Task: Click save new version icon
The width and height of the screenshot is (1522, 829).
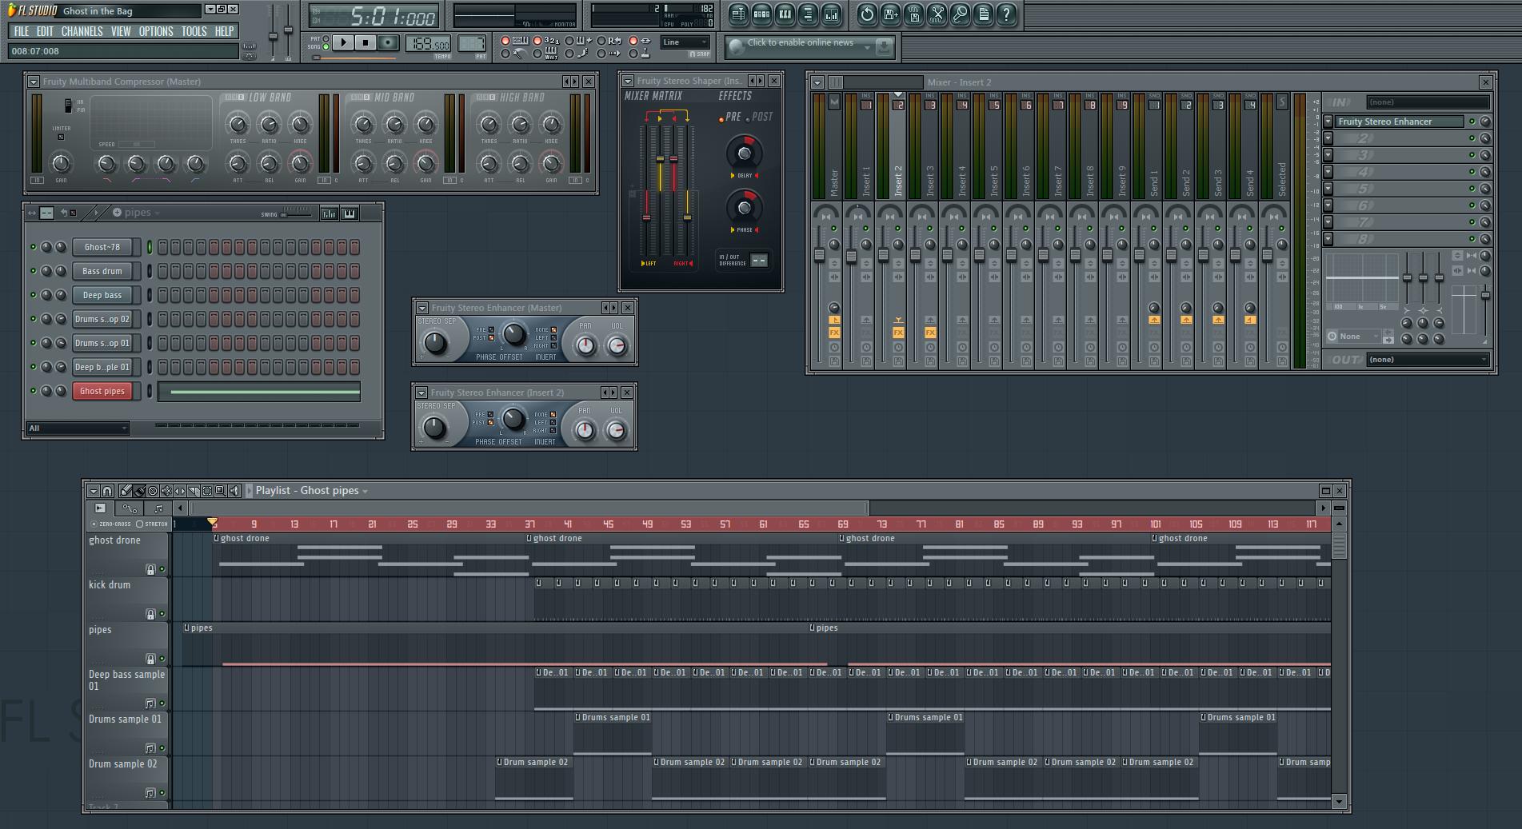Action: point(890,14)
